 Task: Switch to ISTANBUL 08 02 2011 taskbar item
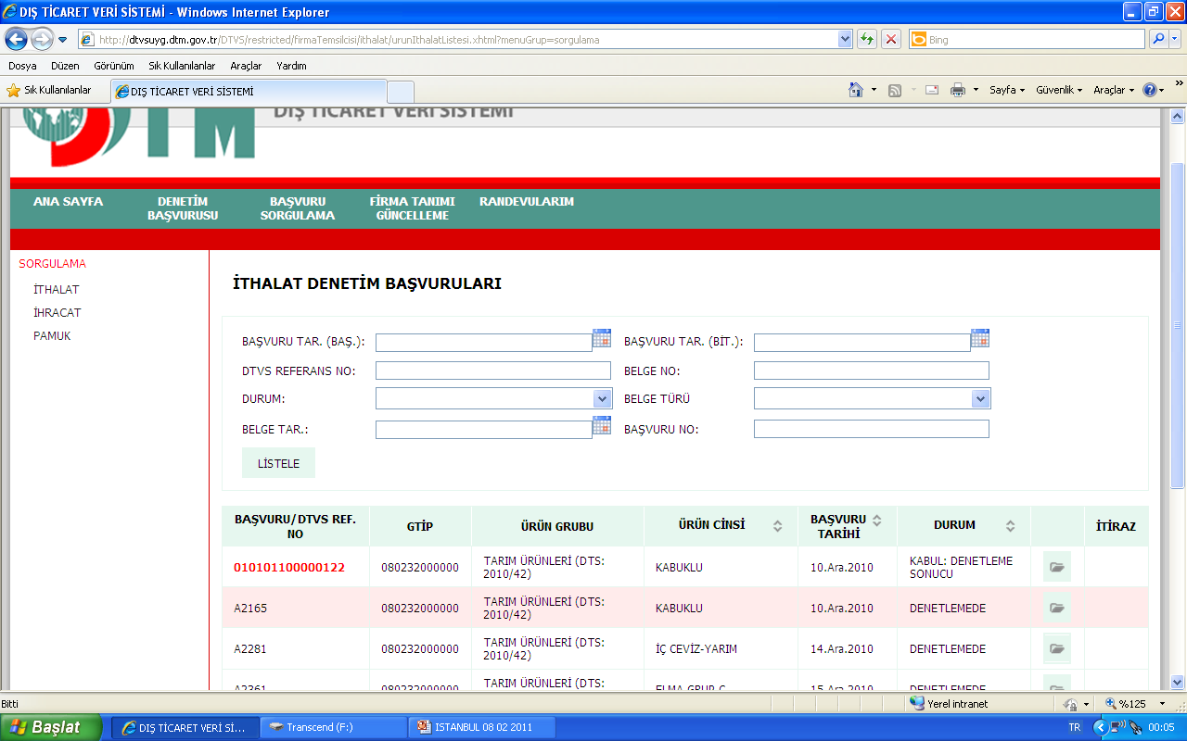[481, 727]
